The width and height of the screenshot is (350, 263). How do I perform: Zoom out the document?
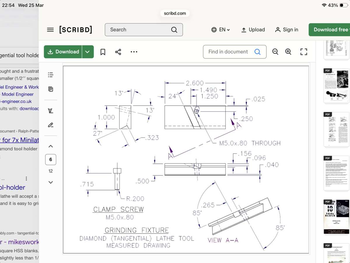275,52
